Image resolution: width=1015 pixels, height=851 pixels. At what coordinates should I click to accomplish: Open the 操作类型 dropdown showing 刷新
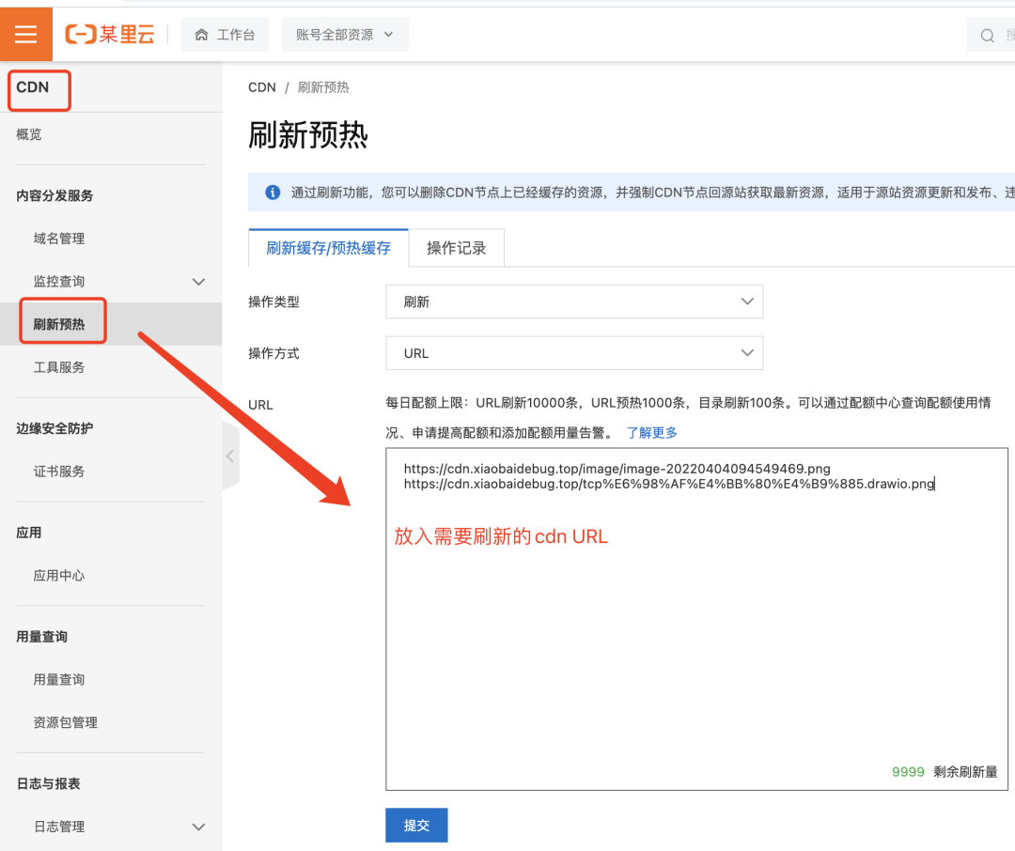(x=573, y=302)
